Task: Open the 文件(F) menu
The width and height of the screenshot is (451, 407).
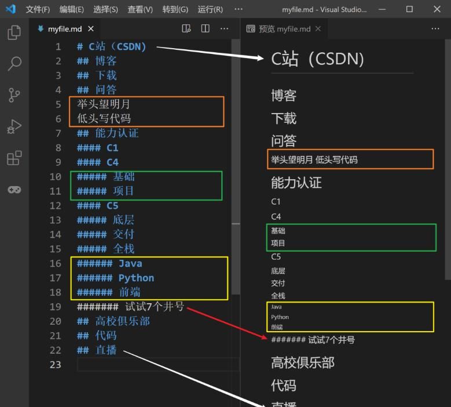Action: 38,9
